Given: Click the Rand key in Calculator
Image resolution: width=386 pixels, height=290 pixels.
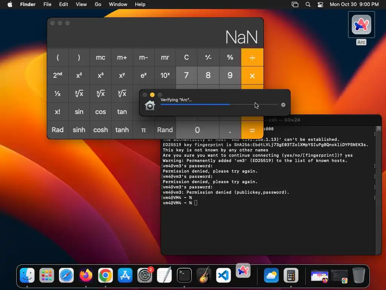Looking at the screenshot, I should click(165, 130).
